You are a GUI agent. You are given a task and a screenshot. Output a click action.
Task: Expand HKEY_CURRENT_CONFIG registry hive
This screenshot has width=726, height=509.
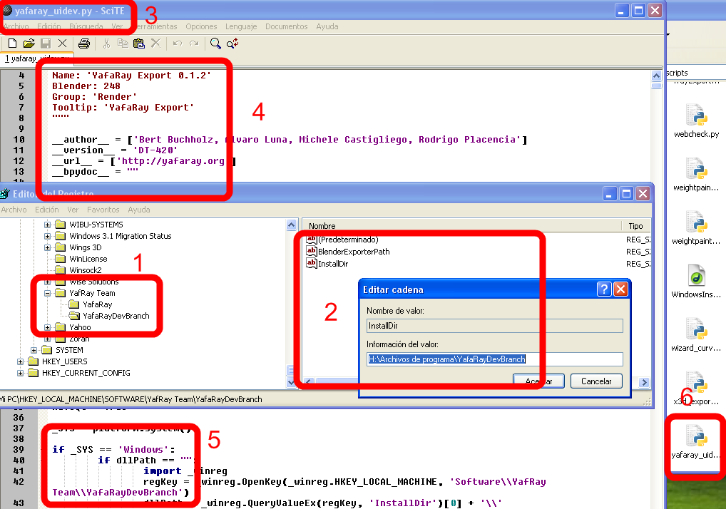tap(20, 373)
